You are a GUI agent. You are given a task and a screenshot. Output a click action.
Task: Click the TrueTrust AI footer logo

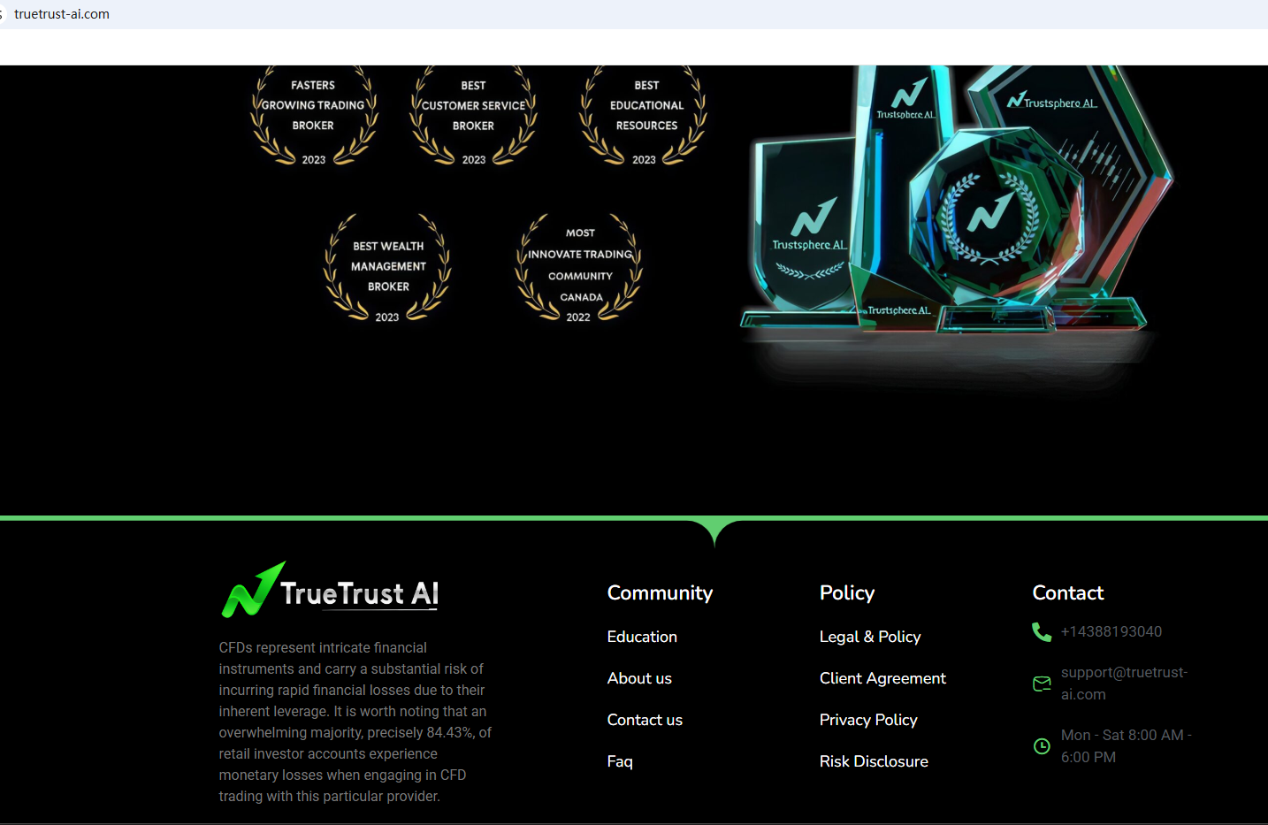331,590
